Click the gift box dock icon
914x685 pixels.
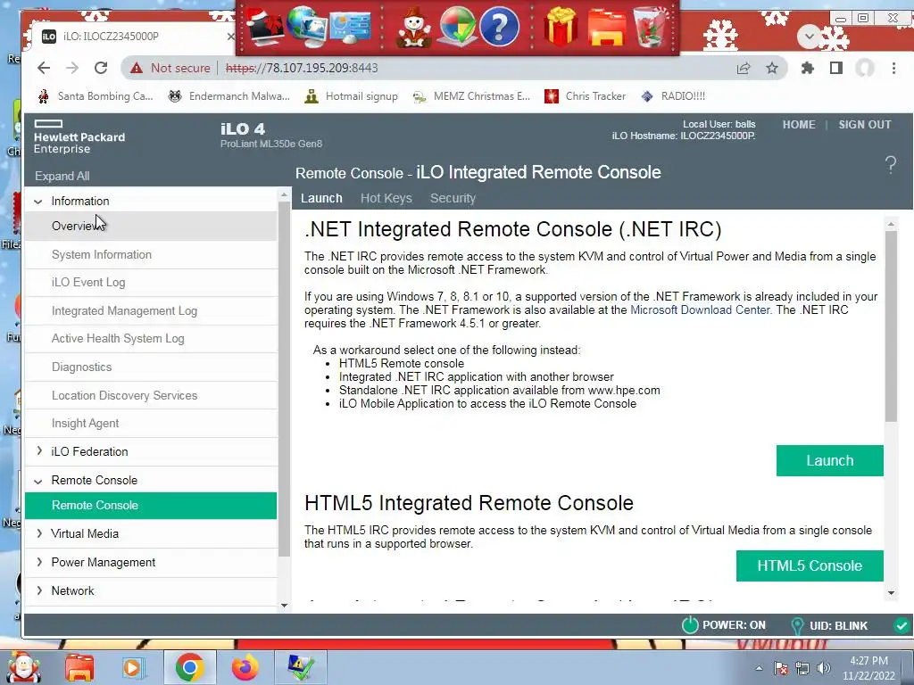[x=561, y=27]
